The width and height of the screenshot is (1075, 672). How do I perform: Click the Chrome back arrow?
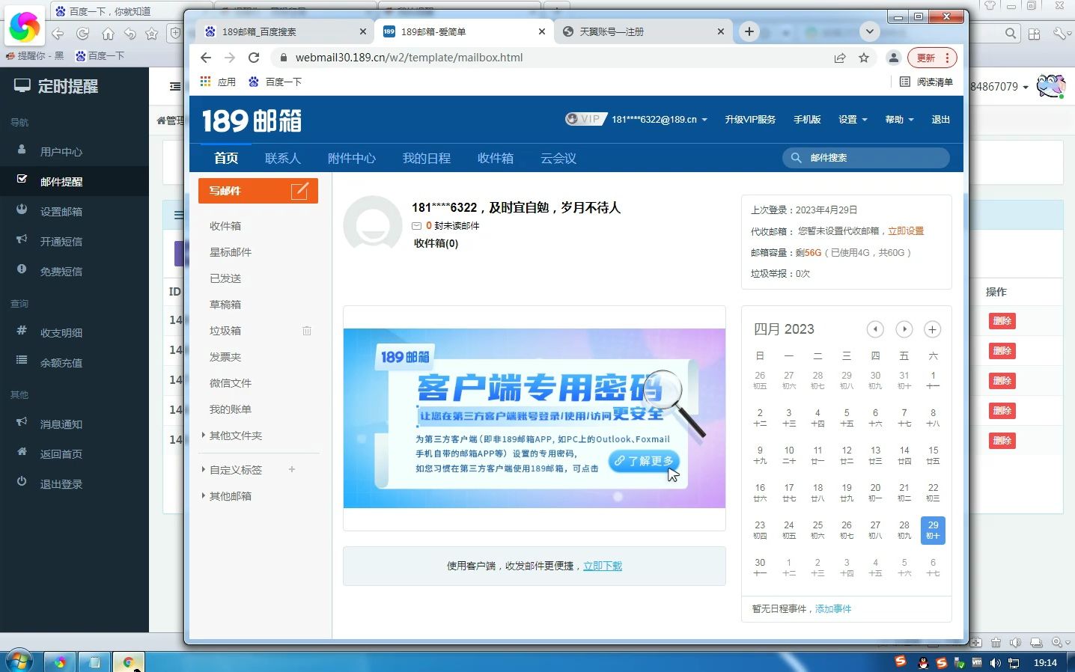coord(206,58)
